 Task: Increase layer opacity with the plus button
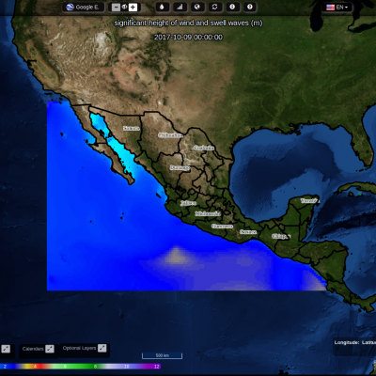pos(133,8)
